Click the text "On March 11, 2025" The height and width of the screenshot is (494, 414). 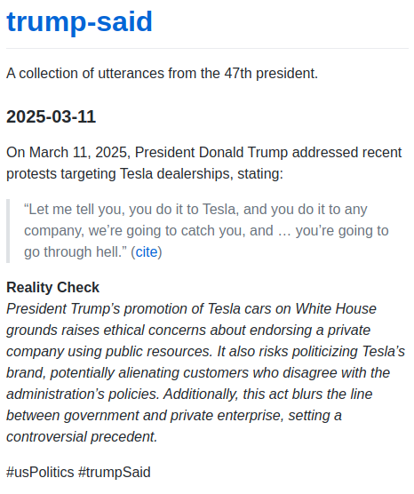(68, 153)
